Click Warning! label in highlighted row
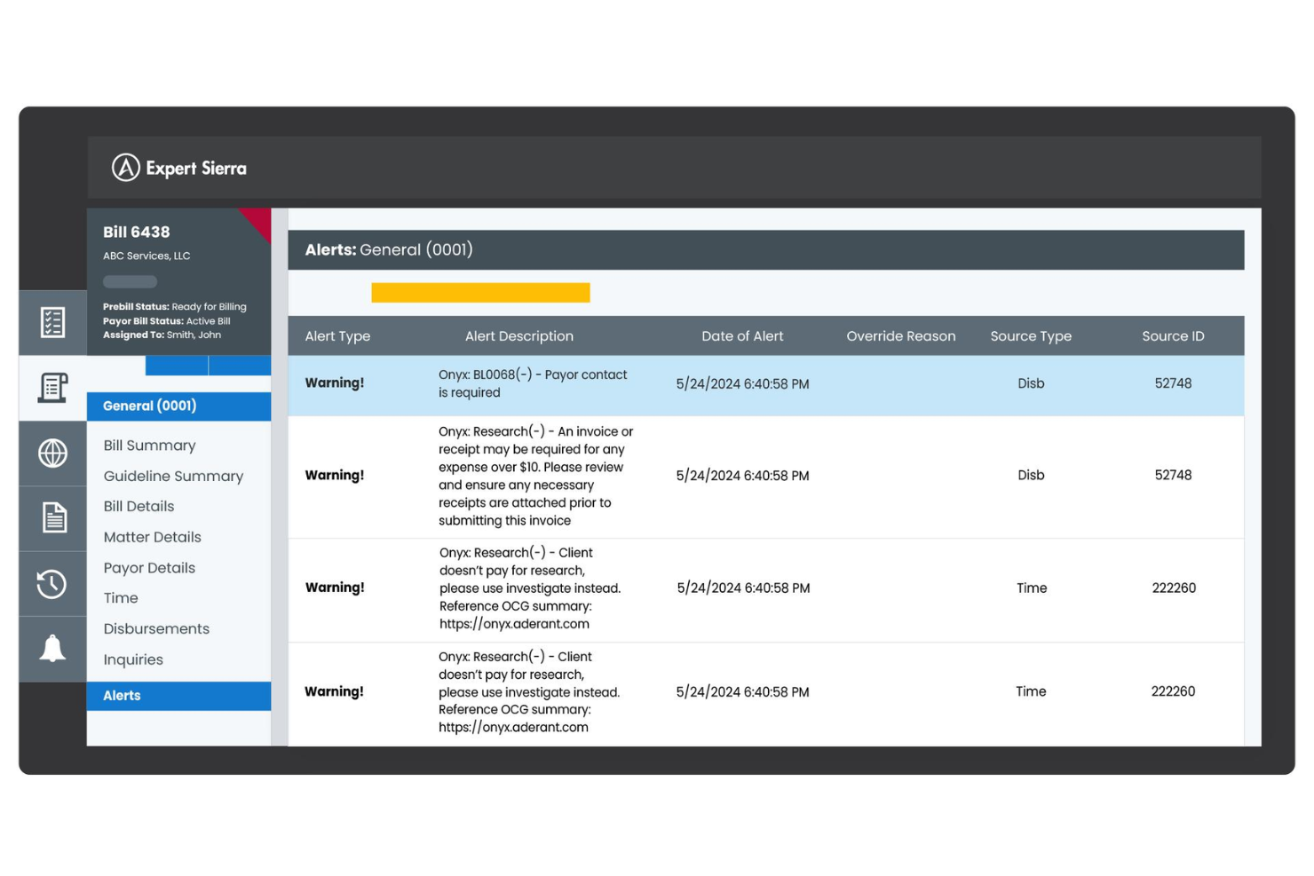Screen dimensions: 1314x876 coord(335,383)
